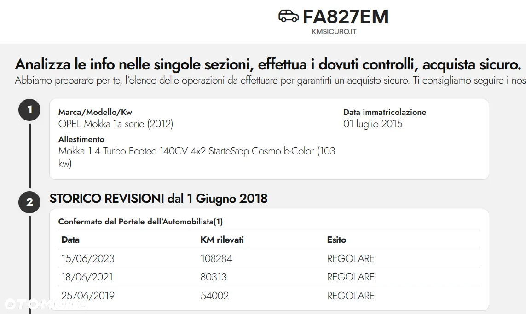Screen dimensions: 526x314
Task: Click the 54002 km value
Action: (x=215, y=296)
